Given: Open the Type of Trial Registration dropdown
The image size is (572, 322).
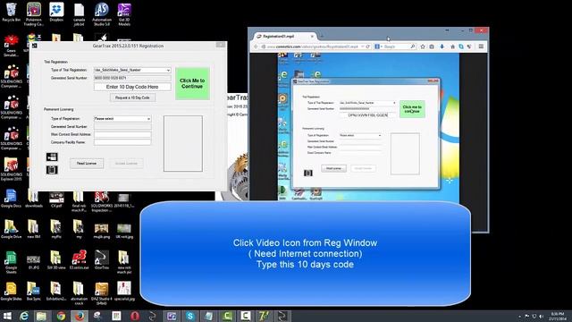Looking at the screenshot, I should 132,70.
